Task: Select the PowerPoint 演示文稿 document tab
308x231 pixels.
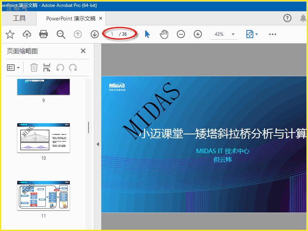Action: point(71,18)
